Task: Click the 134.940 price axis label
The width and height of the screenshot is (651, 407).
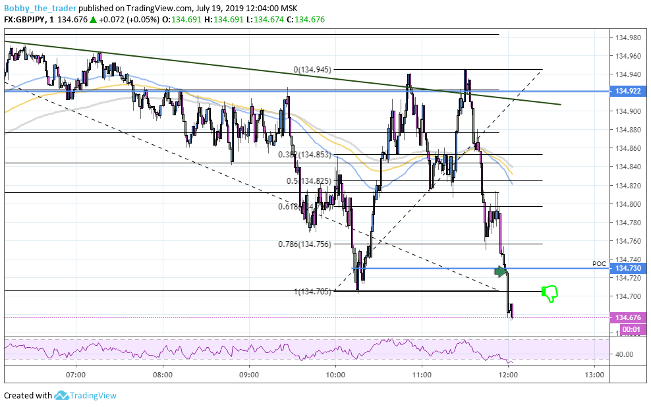Action: pyautogui.click(x=628, y=74)
